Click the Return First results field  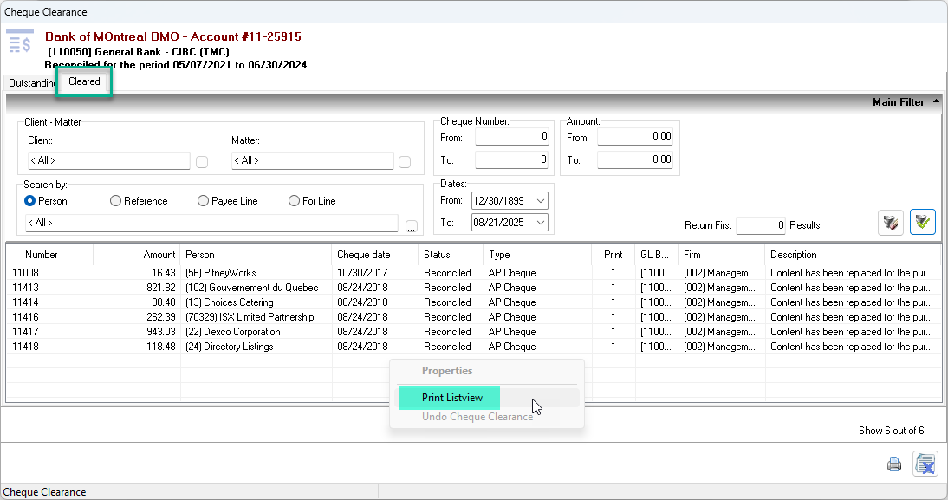coord(761,225)
